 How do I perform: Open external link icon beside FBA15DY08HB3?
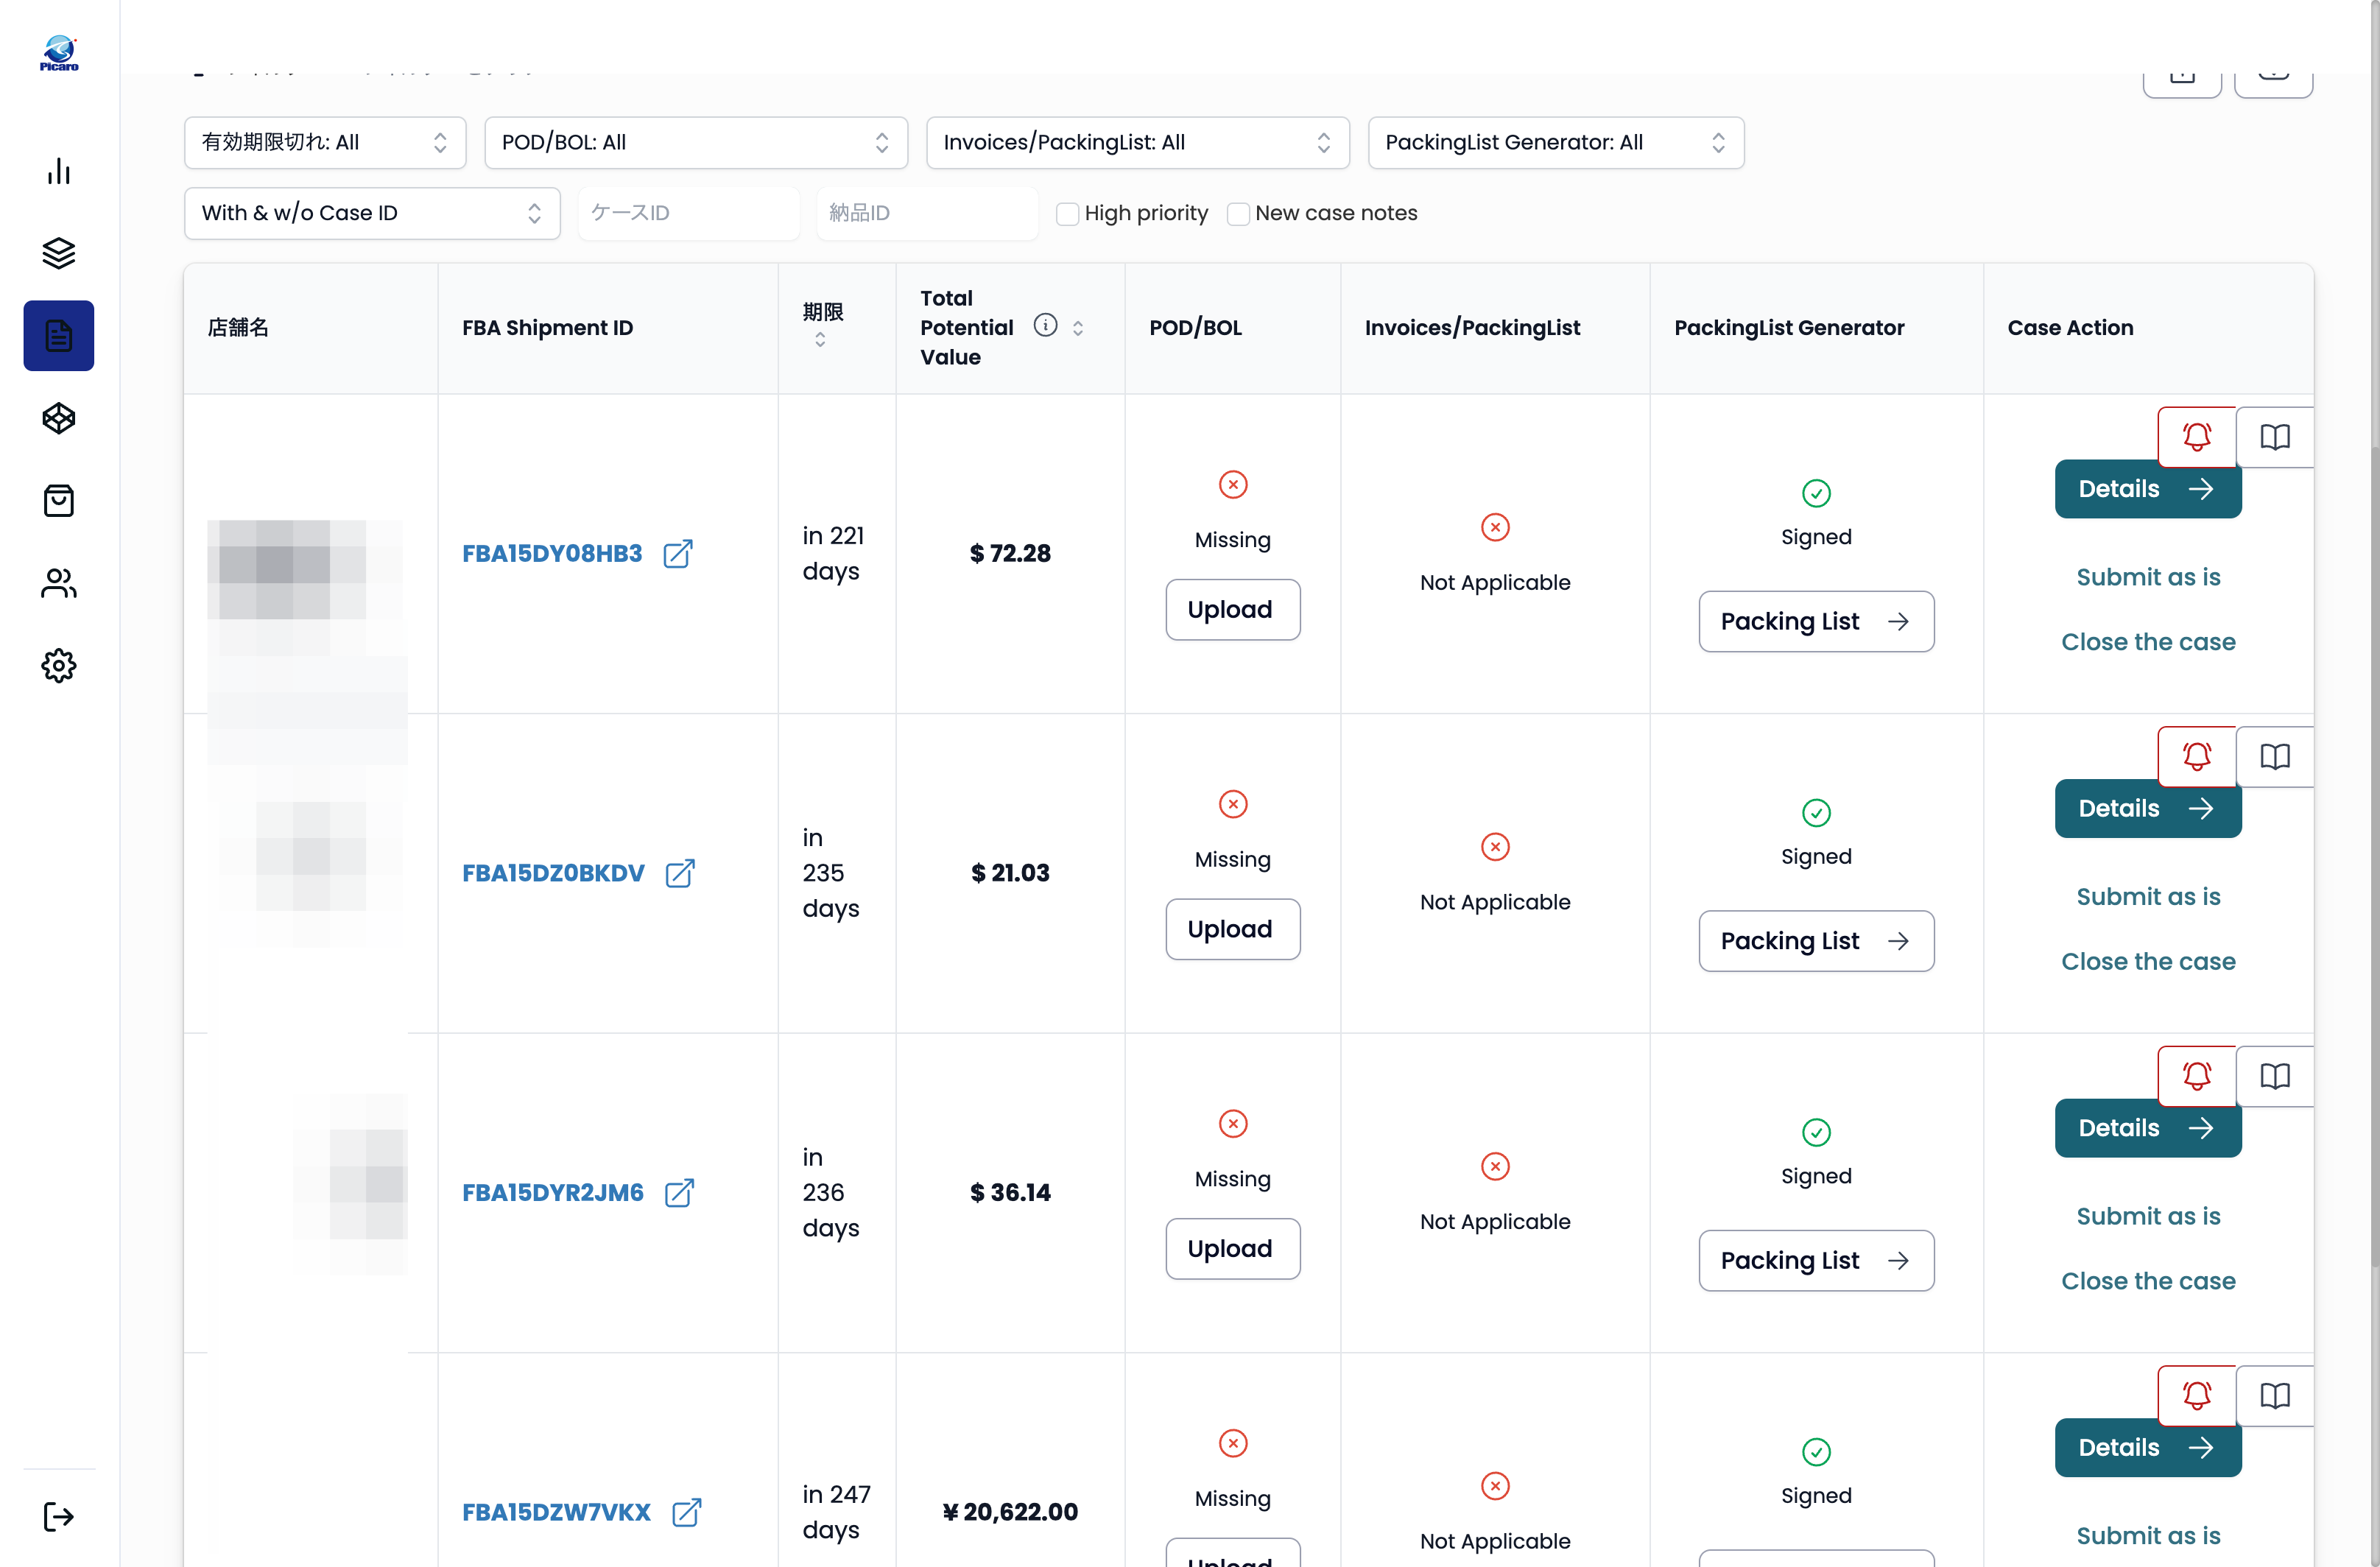coord(678,553)
